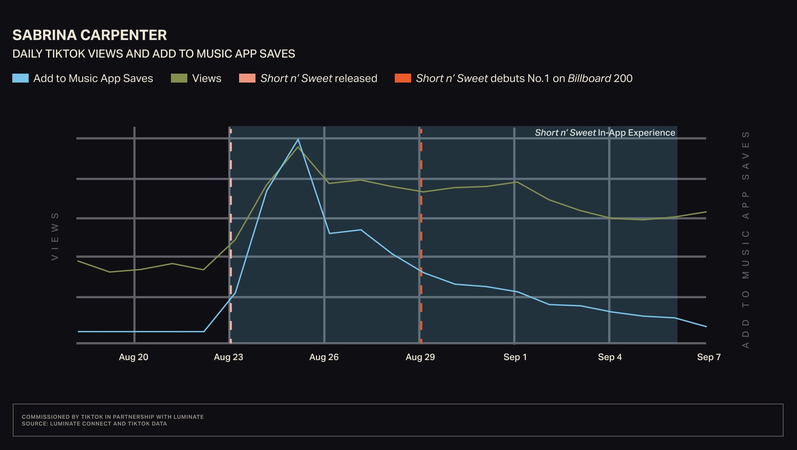Click the Views legend text

pyautogui.click(x=206, y=78)
